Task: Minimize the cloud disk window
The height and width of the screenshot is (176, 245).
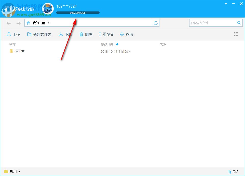Action: click(x=234, y=4)
